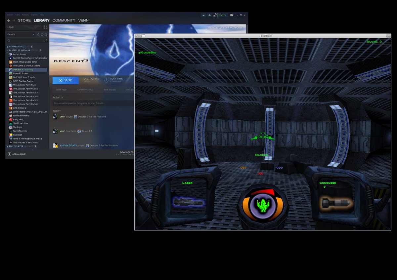Click the library search magnifier icon
397x280 pixels.
[x=9, y=41]
